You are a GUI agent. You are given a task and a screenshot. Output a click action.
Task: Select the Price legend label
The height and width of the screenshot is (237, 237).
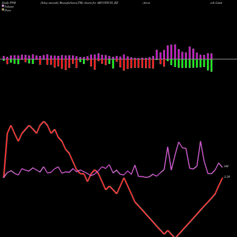click(x=8, y=10)
